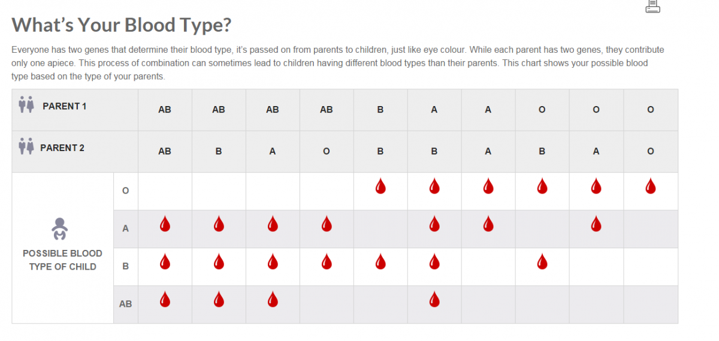The width and height of the screenshot is (719, 341).
Task: Click type A drop under A and A parents
Action: 488,224
